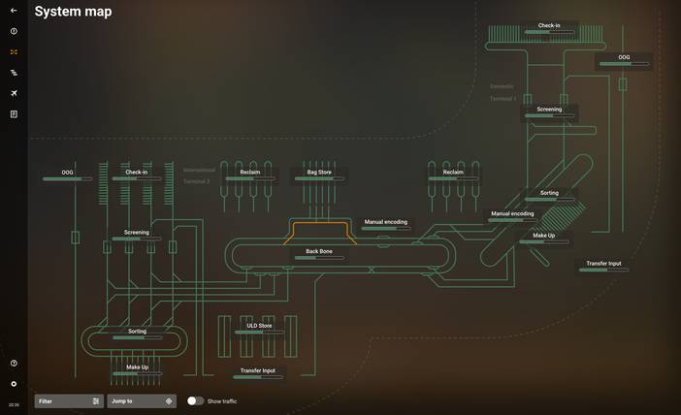Click the Back Bone load progress bar
Screen dimensions: 681x415
[x=319, y=258]
